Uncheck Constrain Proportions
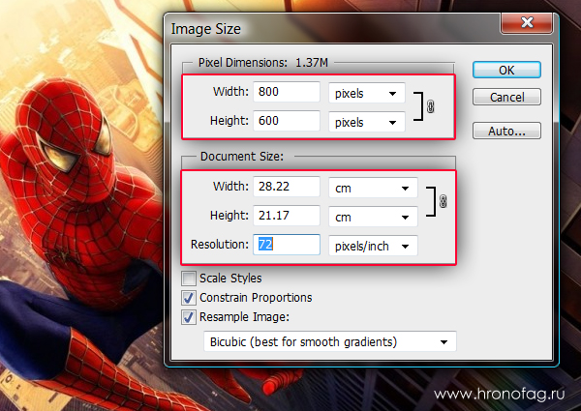 (x=189, y=297)
